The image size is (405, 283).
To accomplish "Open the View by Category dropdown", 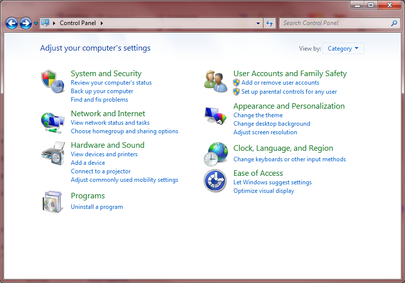I will tap(343, 49).
